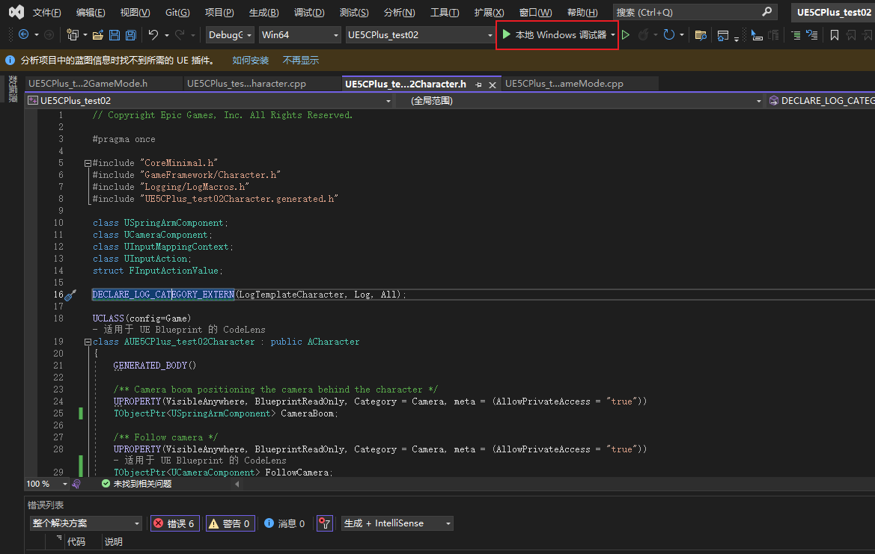Screen dimensions: 875x554
Task: Click the info icon in the yellow notification bar
Action: pos(10,60)
